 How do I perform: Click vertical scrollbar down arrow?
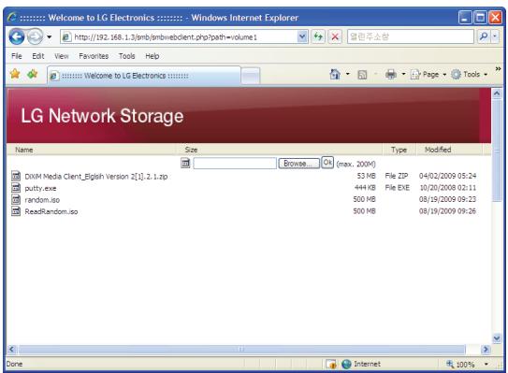(497, 338)
